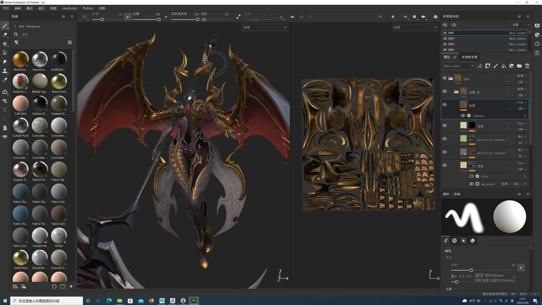The height and width of the screenshot is (305, 542).
Task: Switch to the texture set settings tab
Action: [469, 57]
